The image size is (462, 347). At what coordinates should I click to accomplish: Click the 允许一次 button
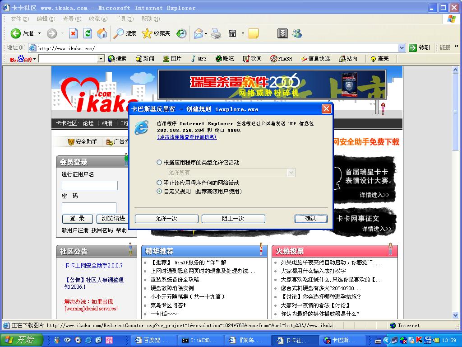pyautogui.click(x=166, y=219)
